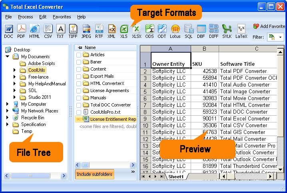Tick the Export Mails checkbox
This screenshot has height=193, width=287.
[x=79, y=76]
